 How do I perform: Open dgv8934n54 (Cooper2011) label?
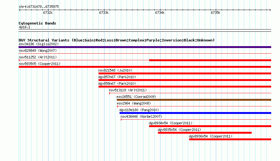(x=171, y=123)
